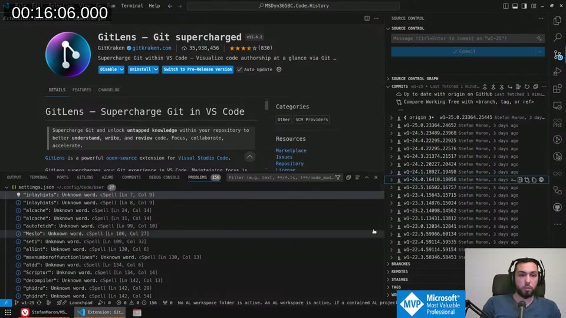Switch to the Terminal panel tab

39,177
